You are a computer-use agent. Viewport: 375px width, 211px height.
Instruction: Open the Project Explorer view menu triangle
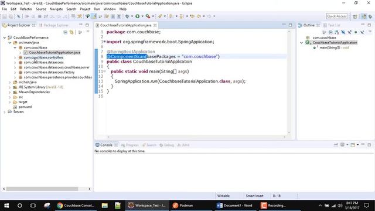(88, 32)
